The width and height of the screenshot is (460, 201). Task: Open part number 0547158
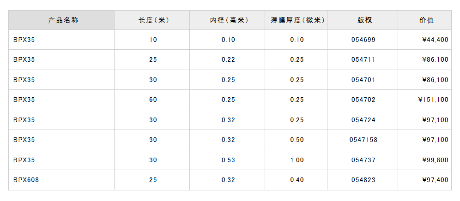pyautogui.click(x=364, y=140)
